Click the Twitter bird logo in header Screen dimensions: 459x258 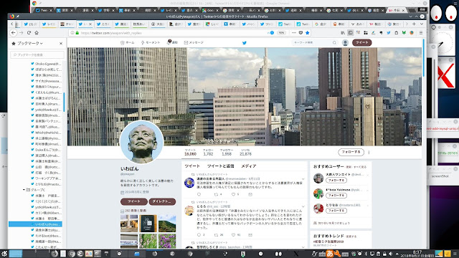point(245,43)
